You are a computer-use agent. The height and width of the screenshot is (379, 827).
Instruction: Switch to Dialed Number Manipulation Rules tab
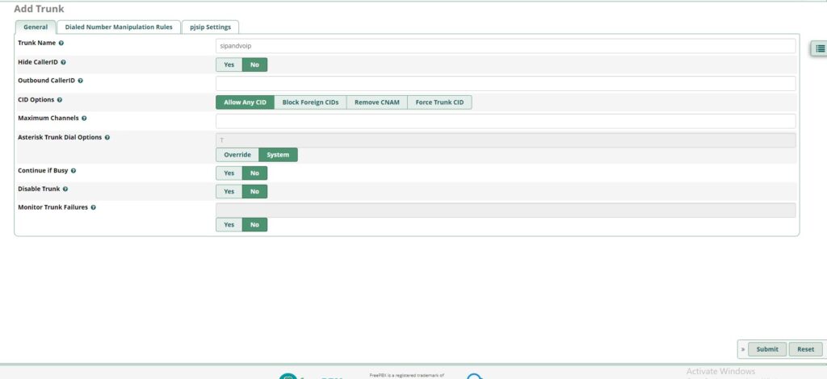[119, 27]
